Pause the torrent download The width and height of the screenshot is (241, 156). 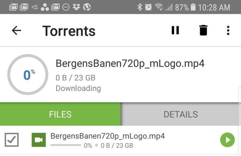(x=175, y=30)
